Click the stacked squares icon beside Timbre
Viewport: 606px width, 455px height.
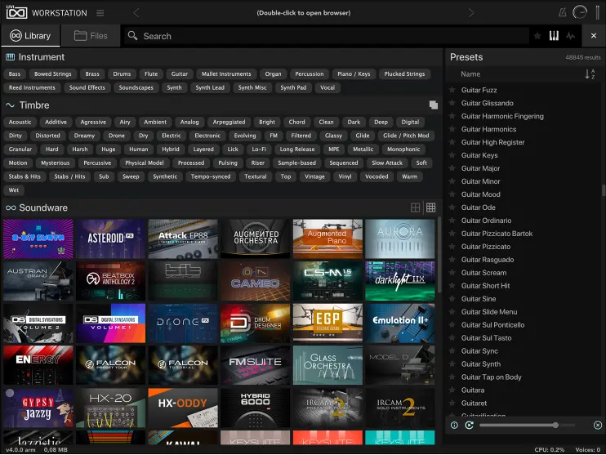(434, 105)
